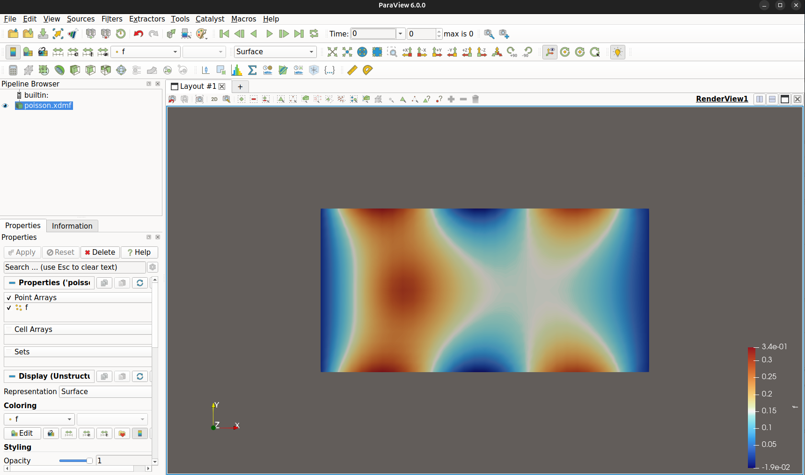Click Reset Camera arrows icon
Image resolution: width=805 pixels, height=475 pixels.
[332, 52]
